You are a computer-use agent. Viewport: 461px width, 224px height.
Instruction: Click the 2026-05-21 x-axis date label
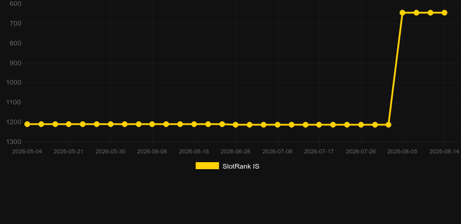tap(68, 152)
